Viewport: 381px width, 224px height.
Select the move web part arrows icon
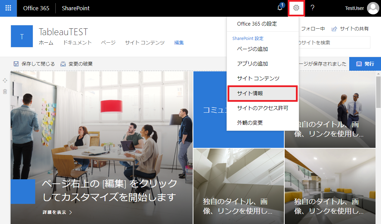(x=5, y=80)
